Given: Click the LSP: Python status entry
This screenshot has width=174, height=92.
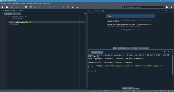Looking at the screenshot, I should (136, 91).
